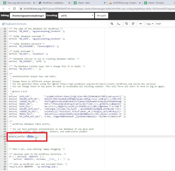Screen dimensions: 175x171
Task: Click the SECURE_AUTH_KEY define line
Action: coord(67,99)
